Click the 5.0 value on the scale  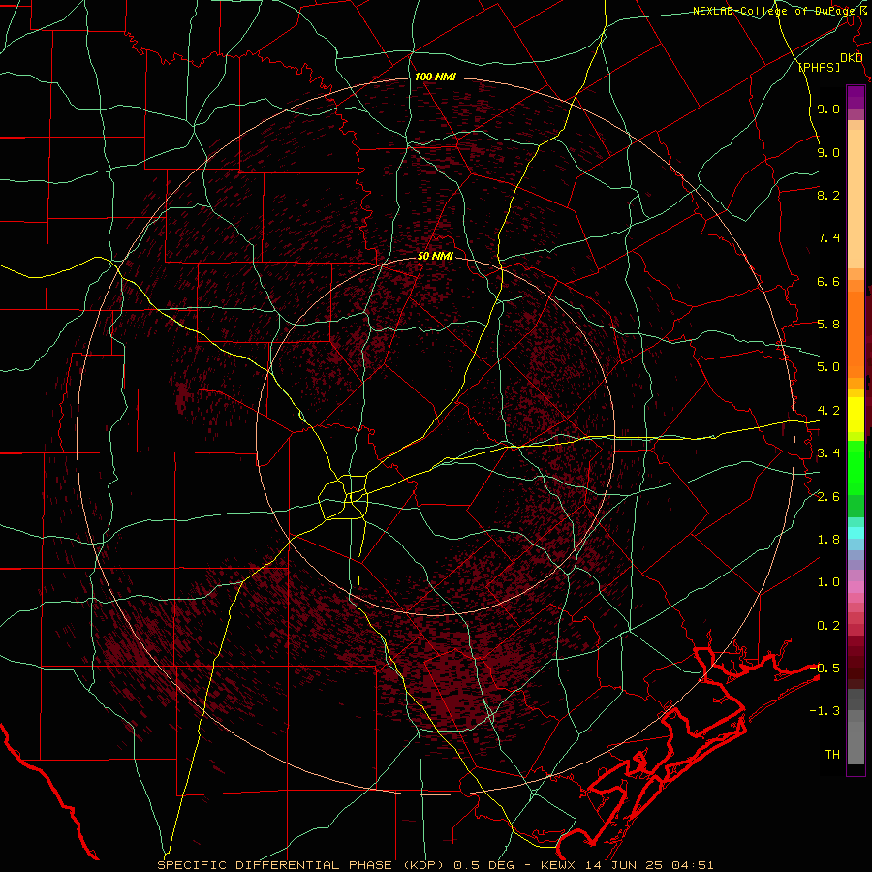(828, 367)
